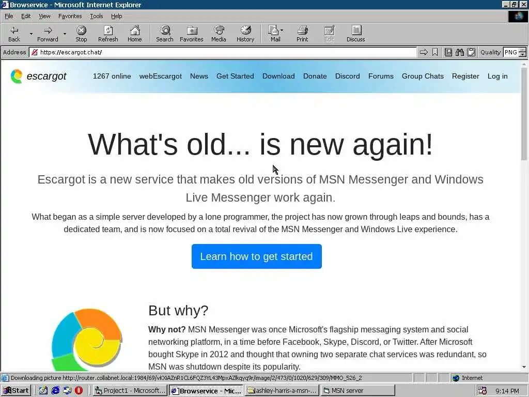529x397 pixels.
Task: Click the Browservice taskbar button
Action: click(x=206, y=391)
